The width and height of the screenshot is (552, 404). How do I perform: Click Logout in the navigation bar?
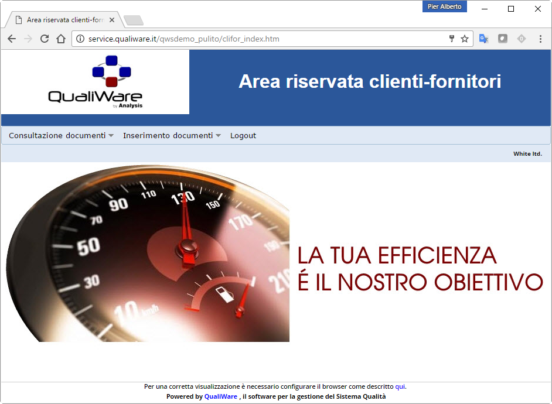243,136
